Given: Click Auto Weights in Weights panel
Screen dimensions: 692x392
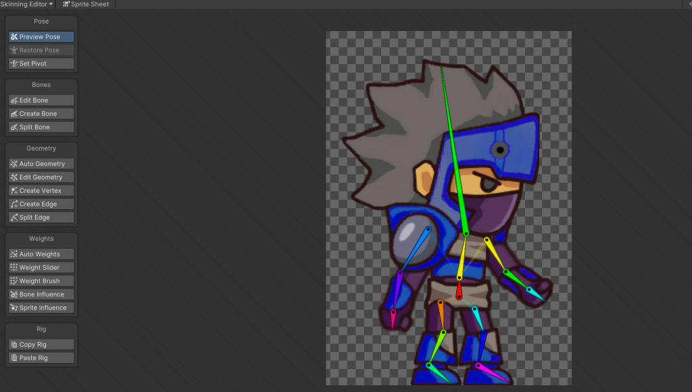Looking at the screenshot, I should tap(41, 254).
